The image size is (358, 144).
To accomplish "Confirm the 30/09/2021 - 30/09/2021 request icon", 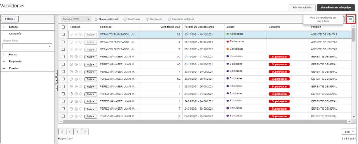I will 71,72.
